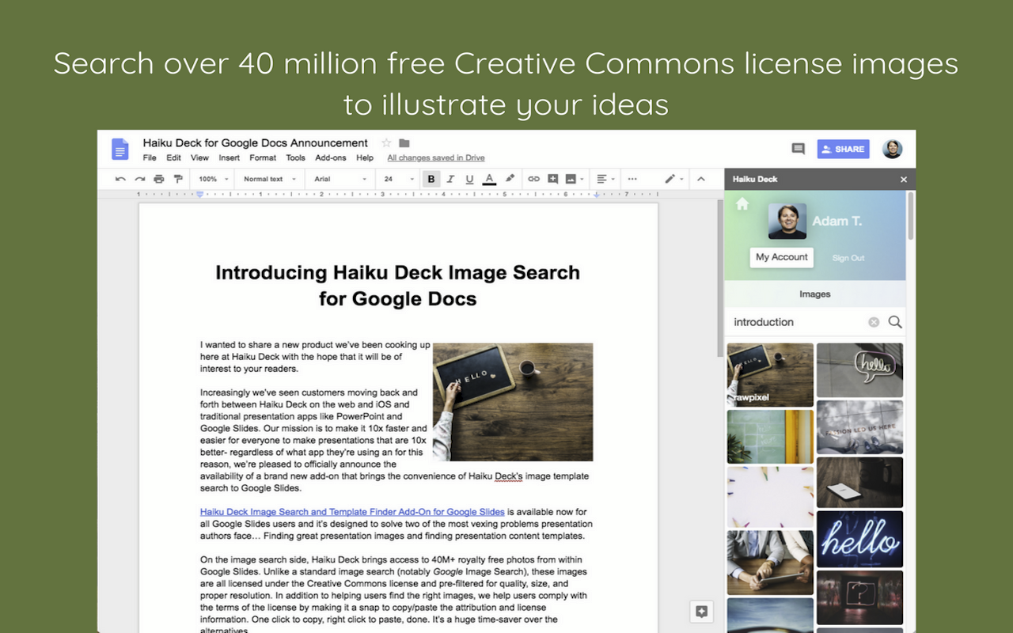This screenshot has height=633, width=1013.
Task: Open the text color picker
Action: pyautogui.click(x=489, y=179)
